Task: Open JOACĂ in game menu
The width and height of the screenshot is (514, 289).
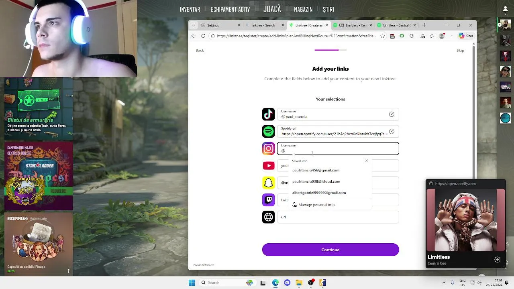Action: 272,9
